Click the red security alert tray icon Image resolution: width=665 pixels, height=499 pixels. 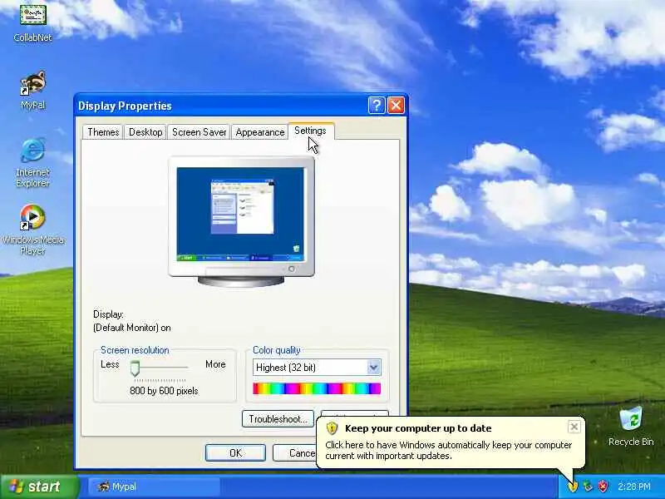603,487
